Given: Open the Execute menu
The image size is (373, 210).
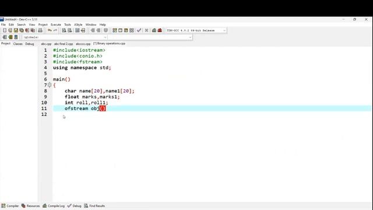Looking at the screenshot, I should tap(56, 24).
